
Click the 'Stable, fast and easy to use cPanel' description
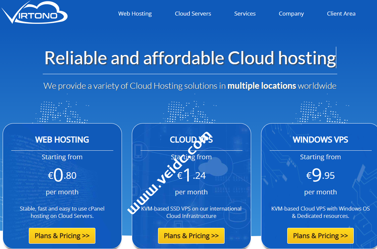[x=62, y=212]
